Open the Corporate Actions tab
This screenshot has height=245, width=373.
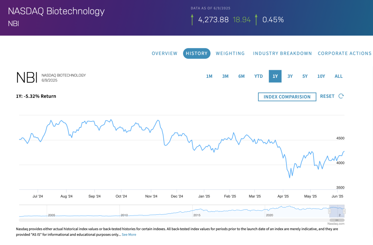[345, 53]
